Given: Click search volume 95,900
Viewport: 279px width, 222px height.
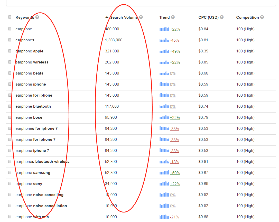Looking at the screenshot, I should pos(111,117).
